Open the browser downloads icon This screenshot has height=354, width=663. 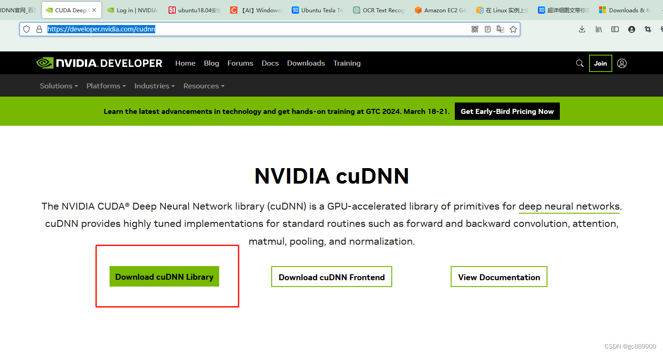[582, 29]
